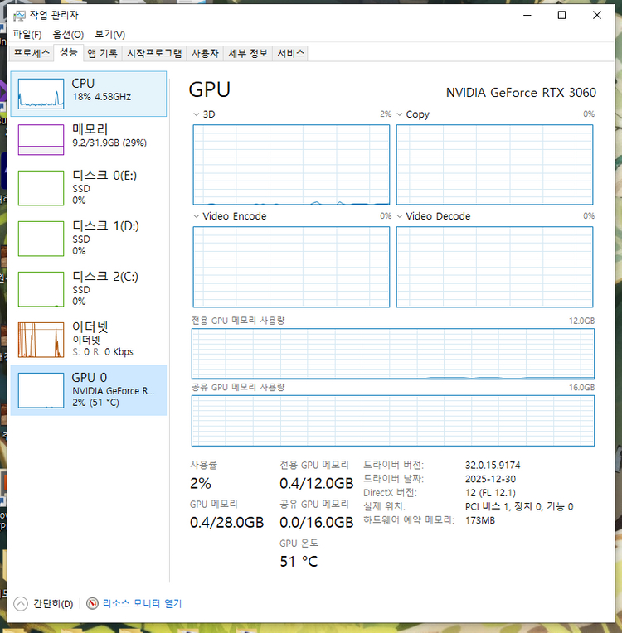Viewport: 622px width, 633px height.
Task: Click the S: 0 R: 0 Kbps text
Action: 103,352
